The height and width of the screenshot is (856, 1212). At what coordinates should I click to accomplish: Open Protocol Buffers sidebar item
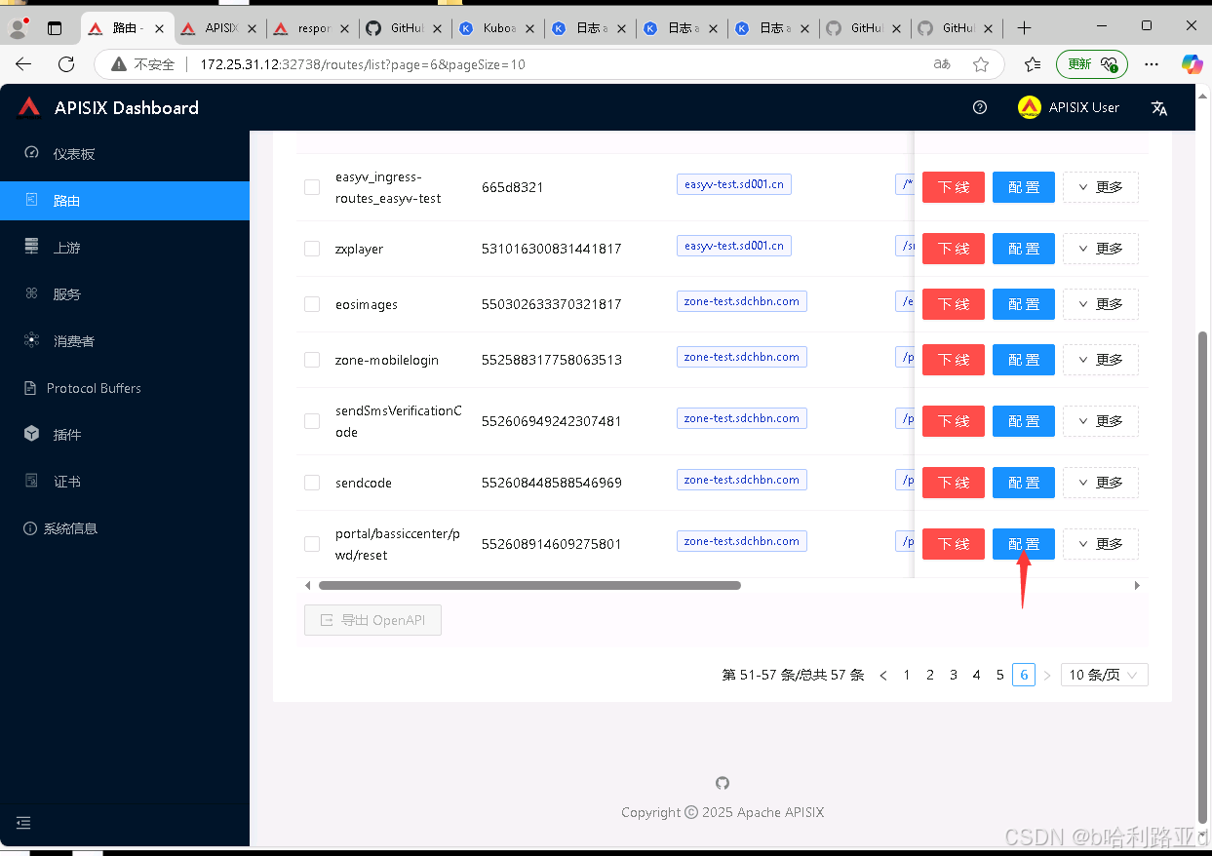tap(125, 388)
